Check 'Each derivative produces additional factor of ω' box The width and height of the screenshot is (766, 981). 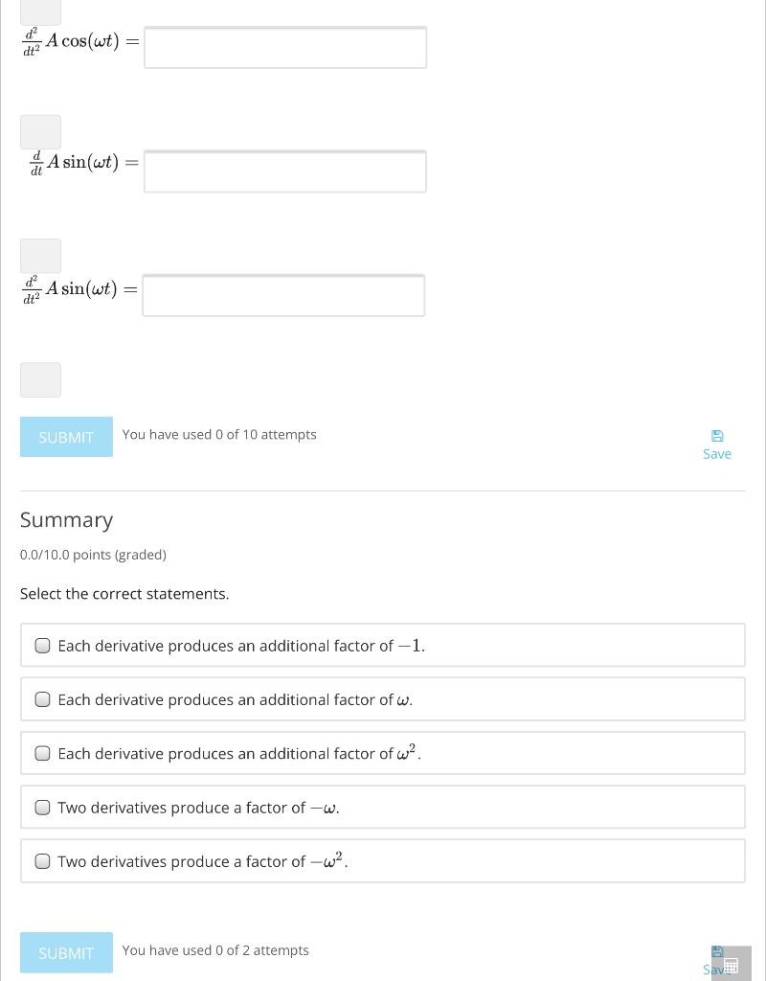tap(43, 699)
